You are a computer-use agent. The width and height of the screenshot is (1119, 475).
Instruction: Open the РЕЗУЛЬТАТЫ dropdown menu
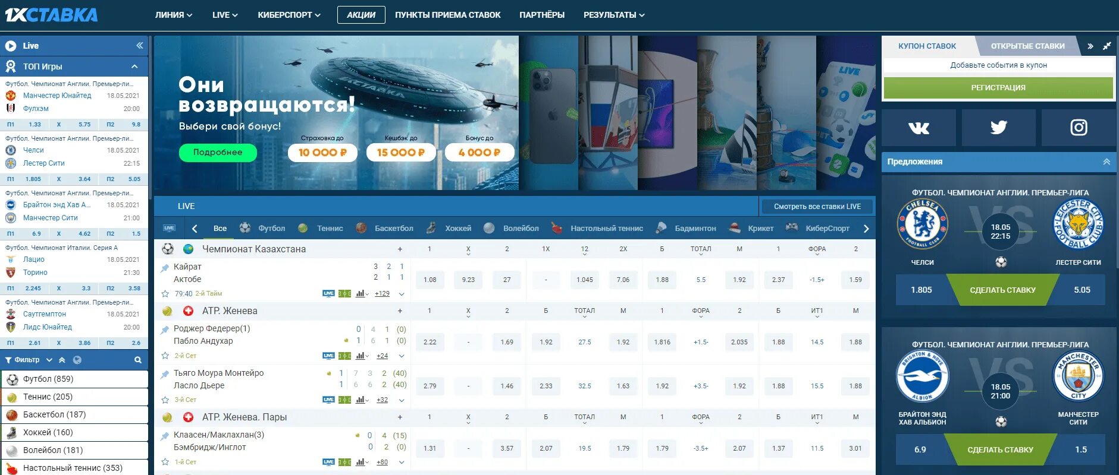click(614, 15)
